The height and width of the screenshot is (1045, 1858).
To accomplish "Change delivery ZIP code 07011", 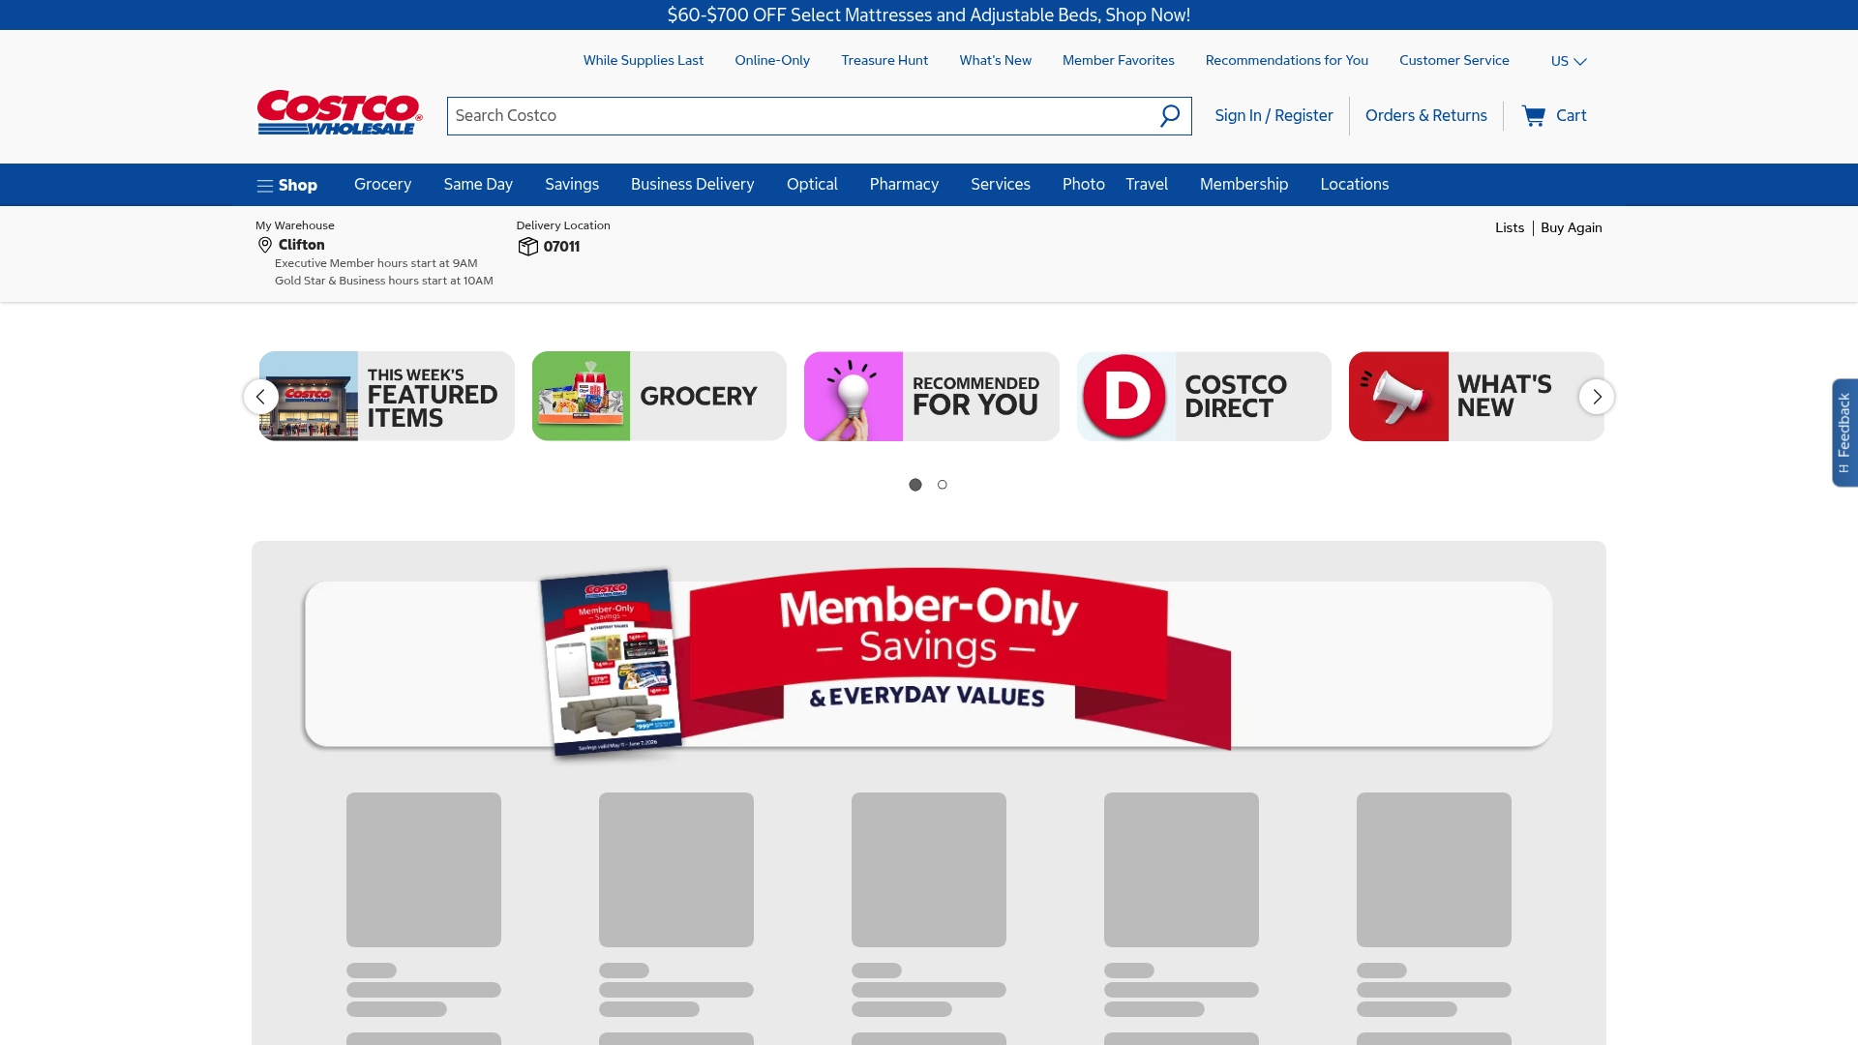I will (x=562, y=247).
